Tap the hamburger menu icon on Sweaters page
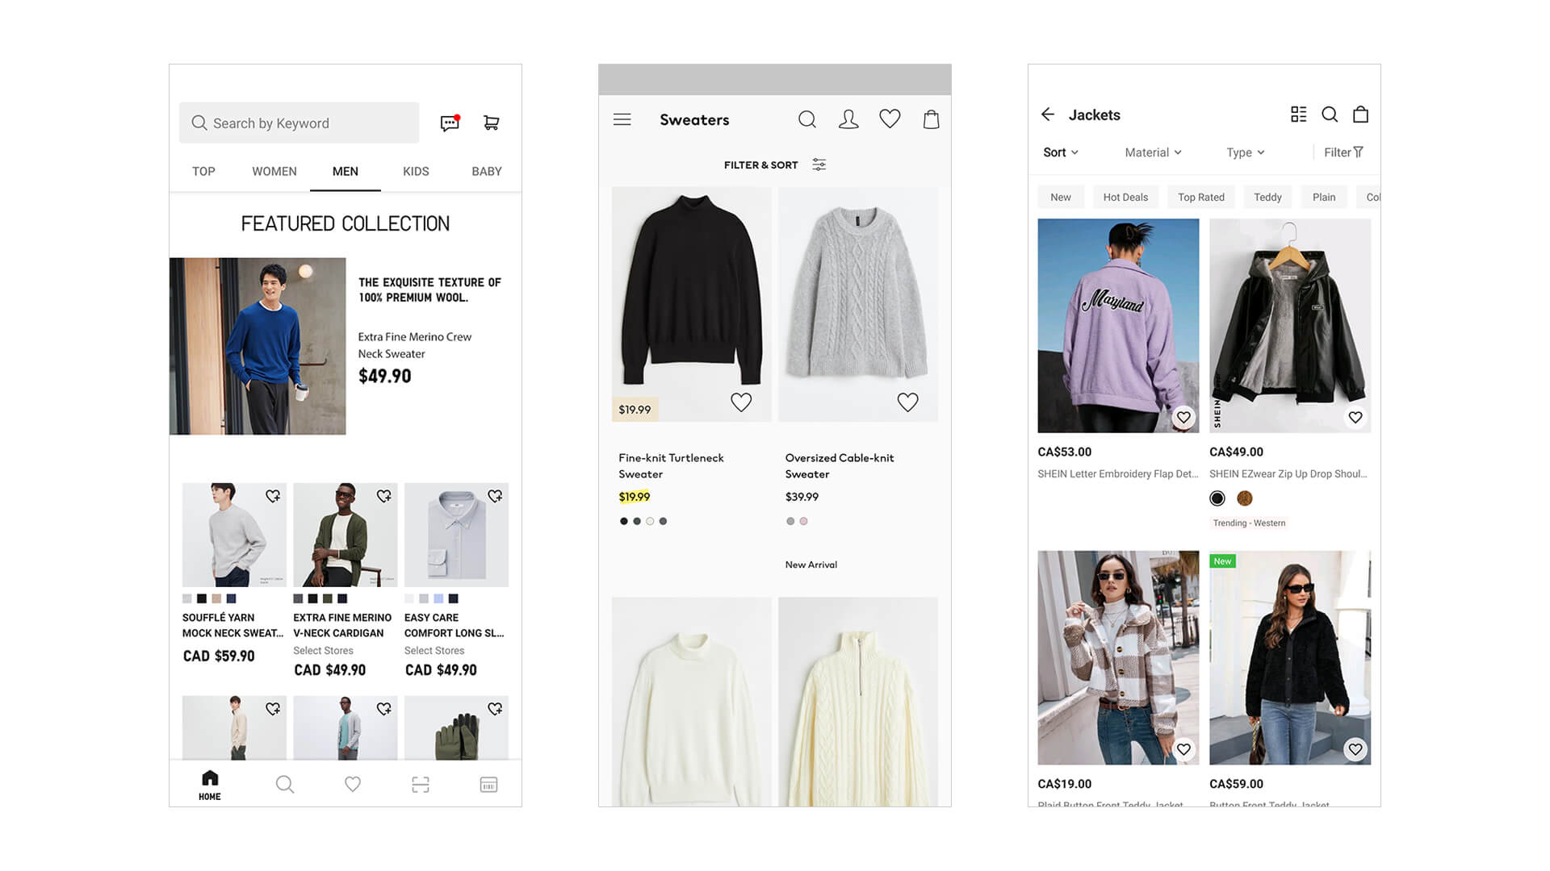The height and width of the screenshot is (871, 1550). 622,119
